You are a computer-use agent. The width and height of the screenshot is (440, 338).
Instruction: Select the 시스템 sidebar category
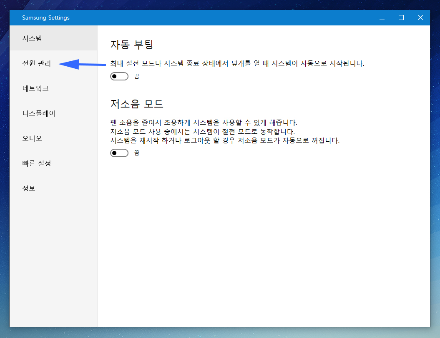tap(53, 38)
